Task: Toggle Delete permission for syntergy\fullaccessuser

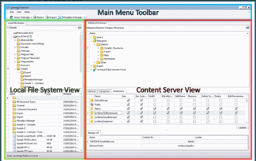Action: 221,112
